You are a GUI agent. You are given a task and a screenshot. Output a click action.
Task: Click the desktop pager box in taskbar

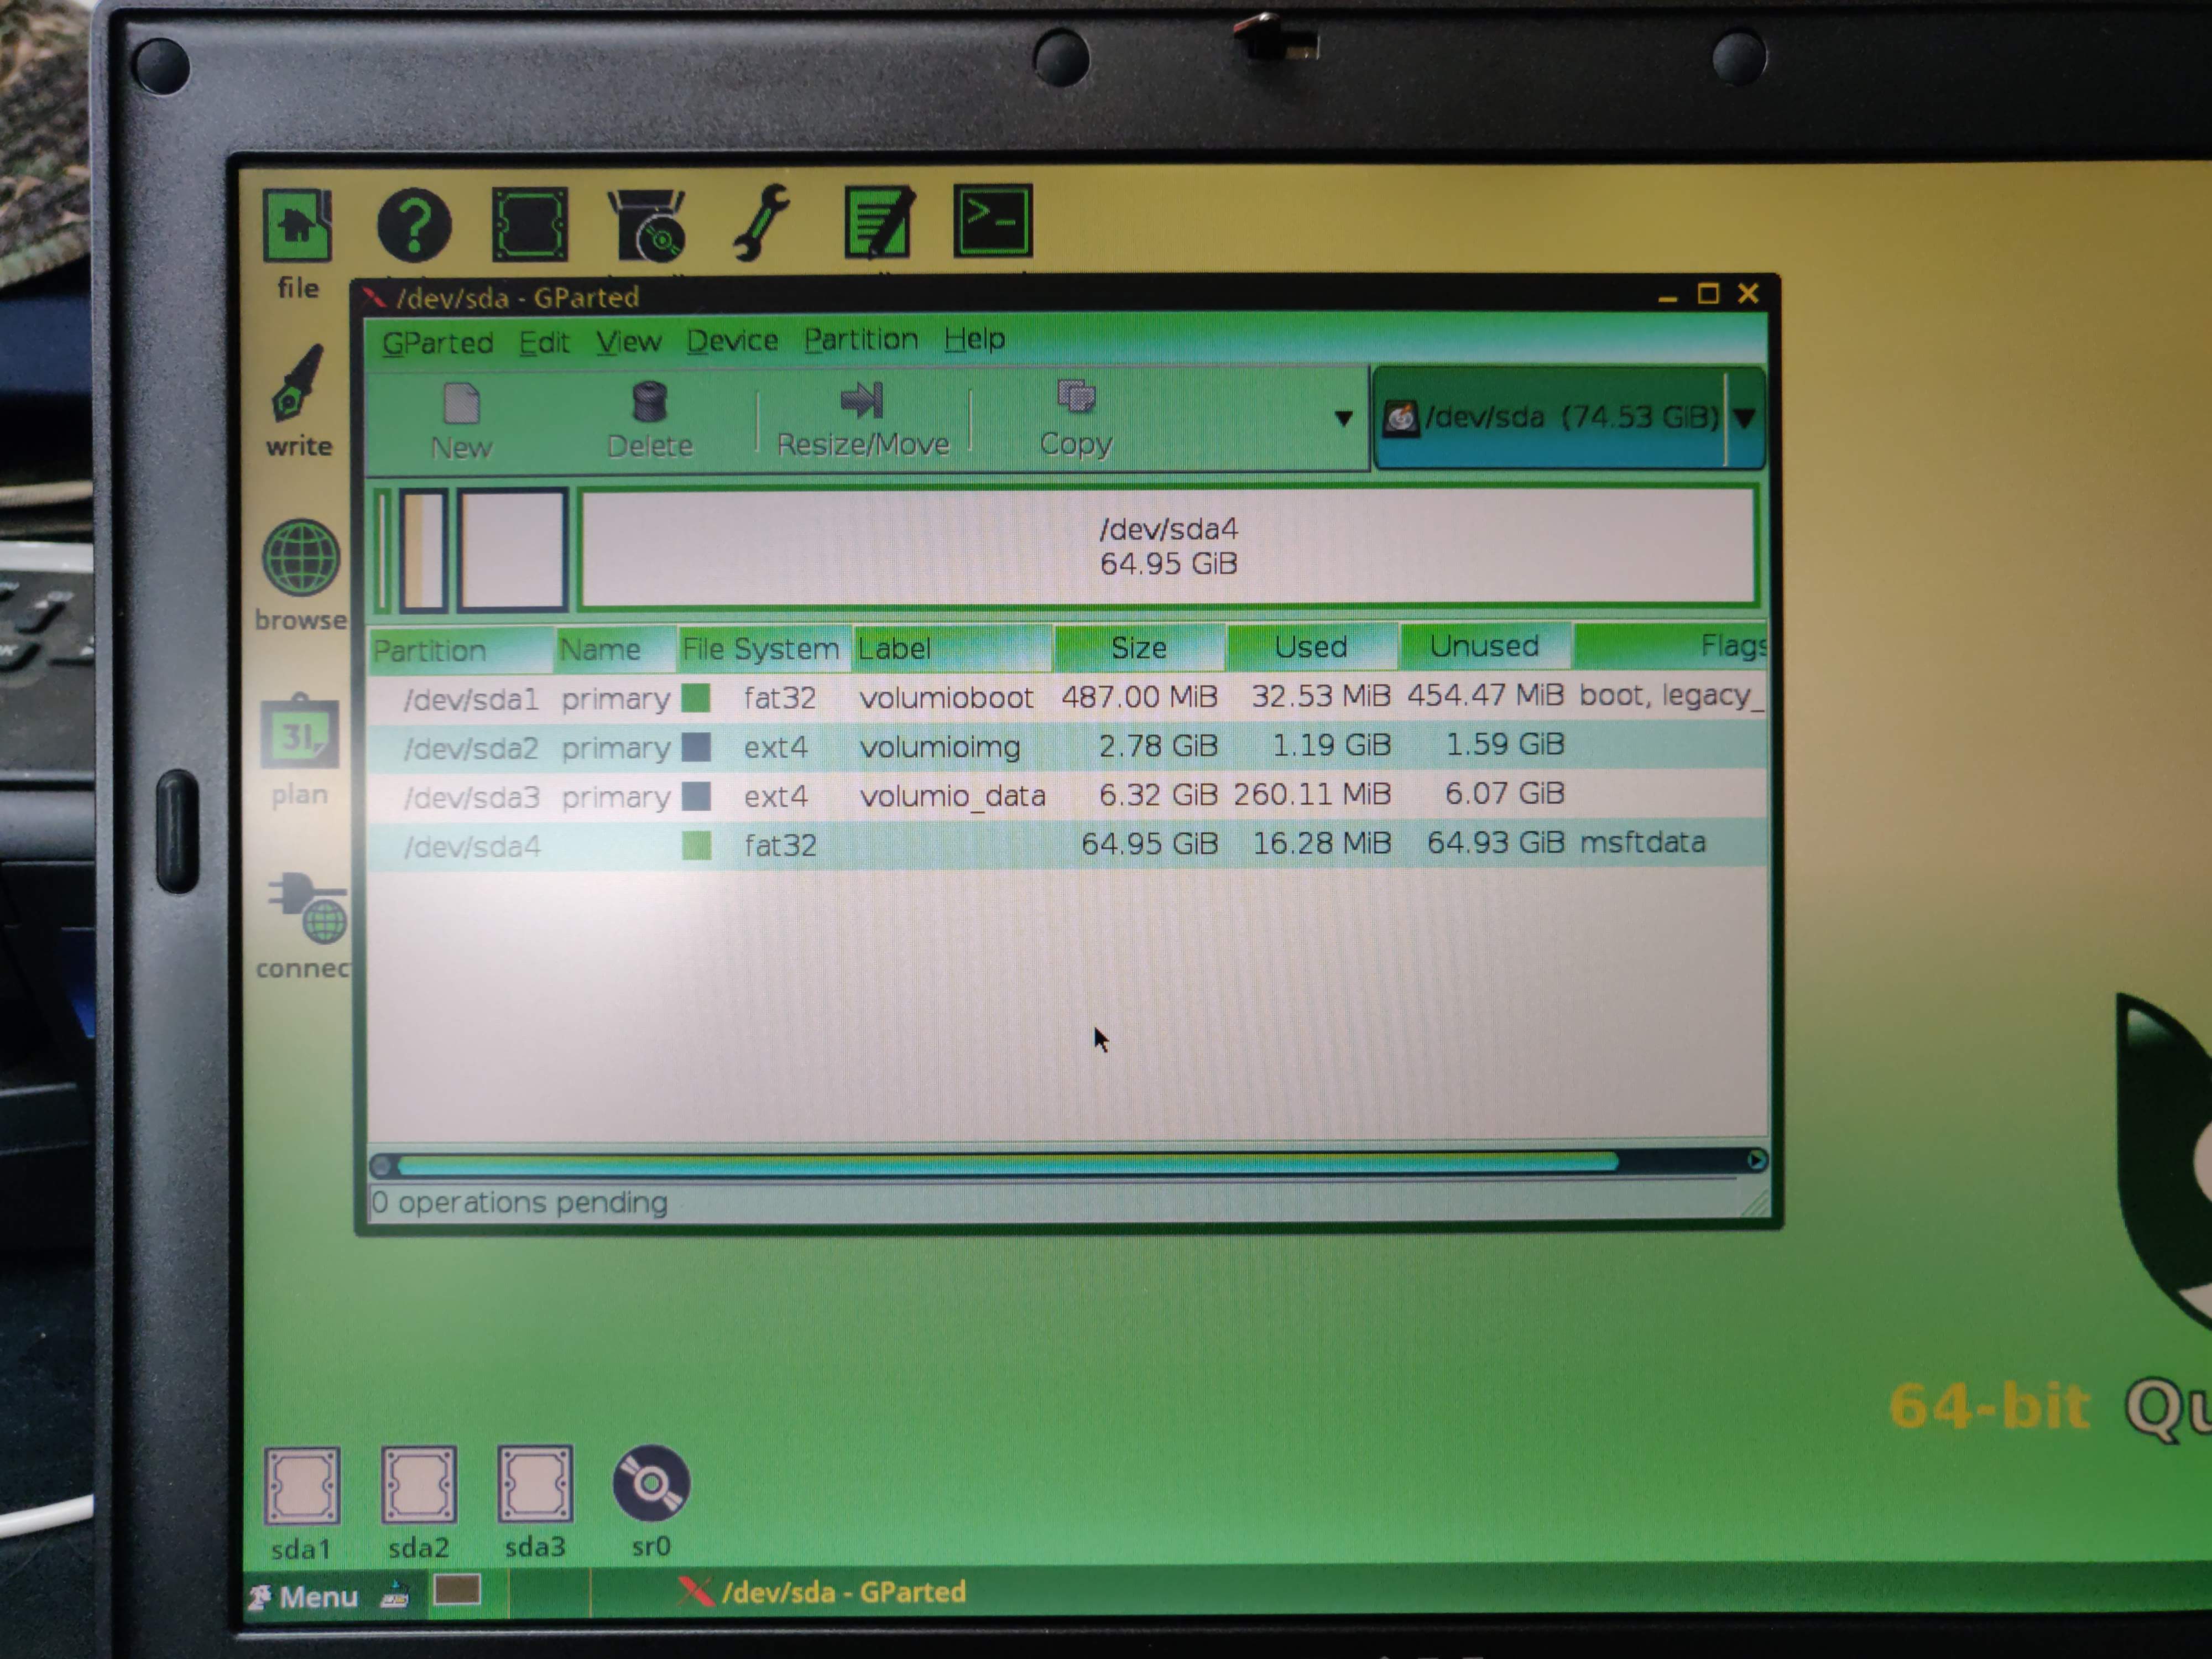tap(457, 1590)
